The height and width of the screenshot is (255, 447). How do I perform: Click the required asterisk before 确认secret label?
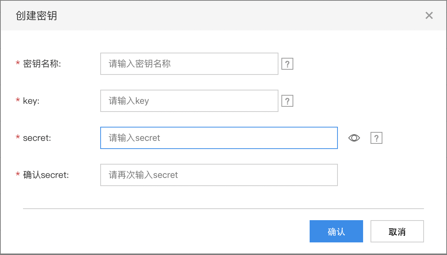[x=18, y=175]
